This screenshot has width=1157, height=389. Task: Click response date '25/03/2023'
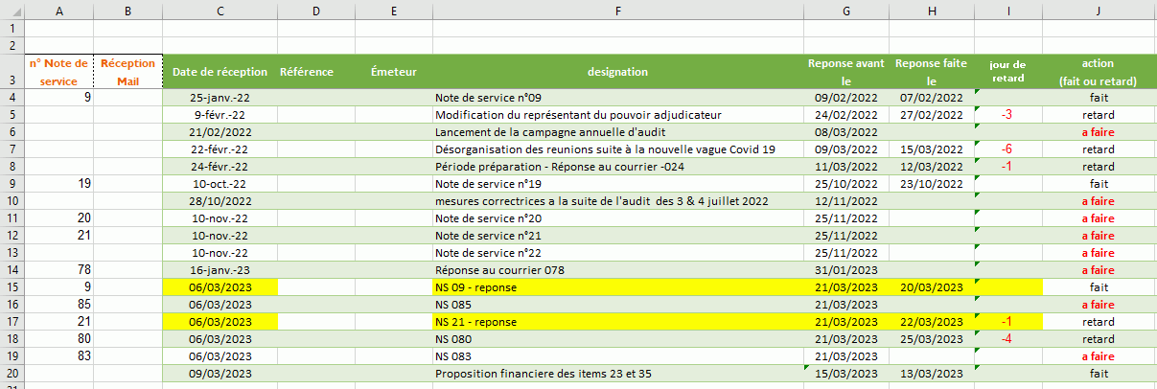(x=931, y=338)
